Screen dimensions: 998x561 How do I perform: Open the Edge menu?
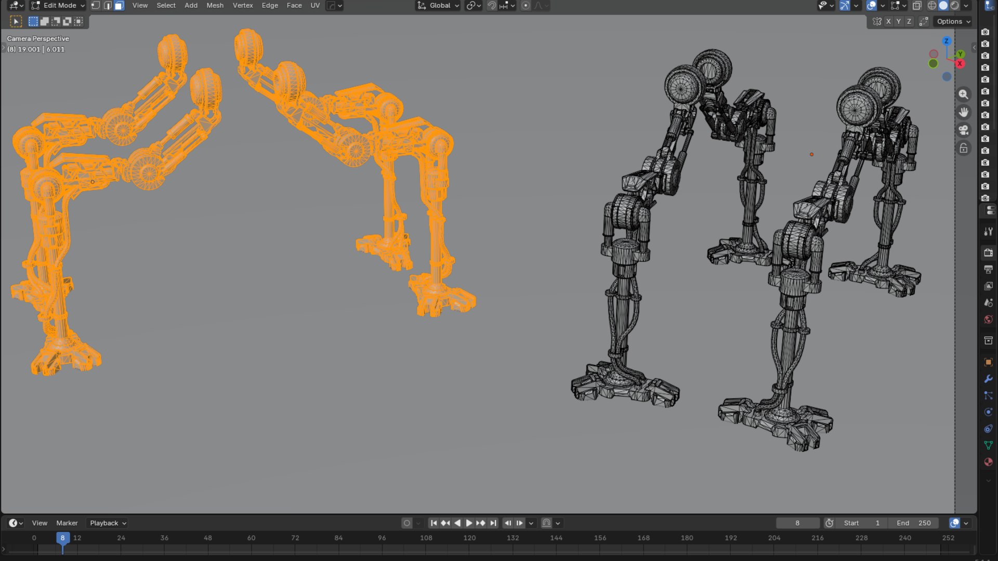(270, 6)
